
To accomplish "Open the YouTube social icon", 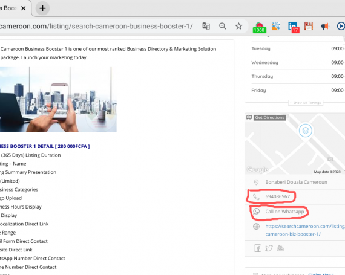I will 280,248.
